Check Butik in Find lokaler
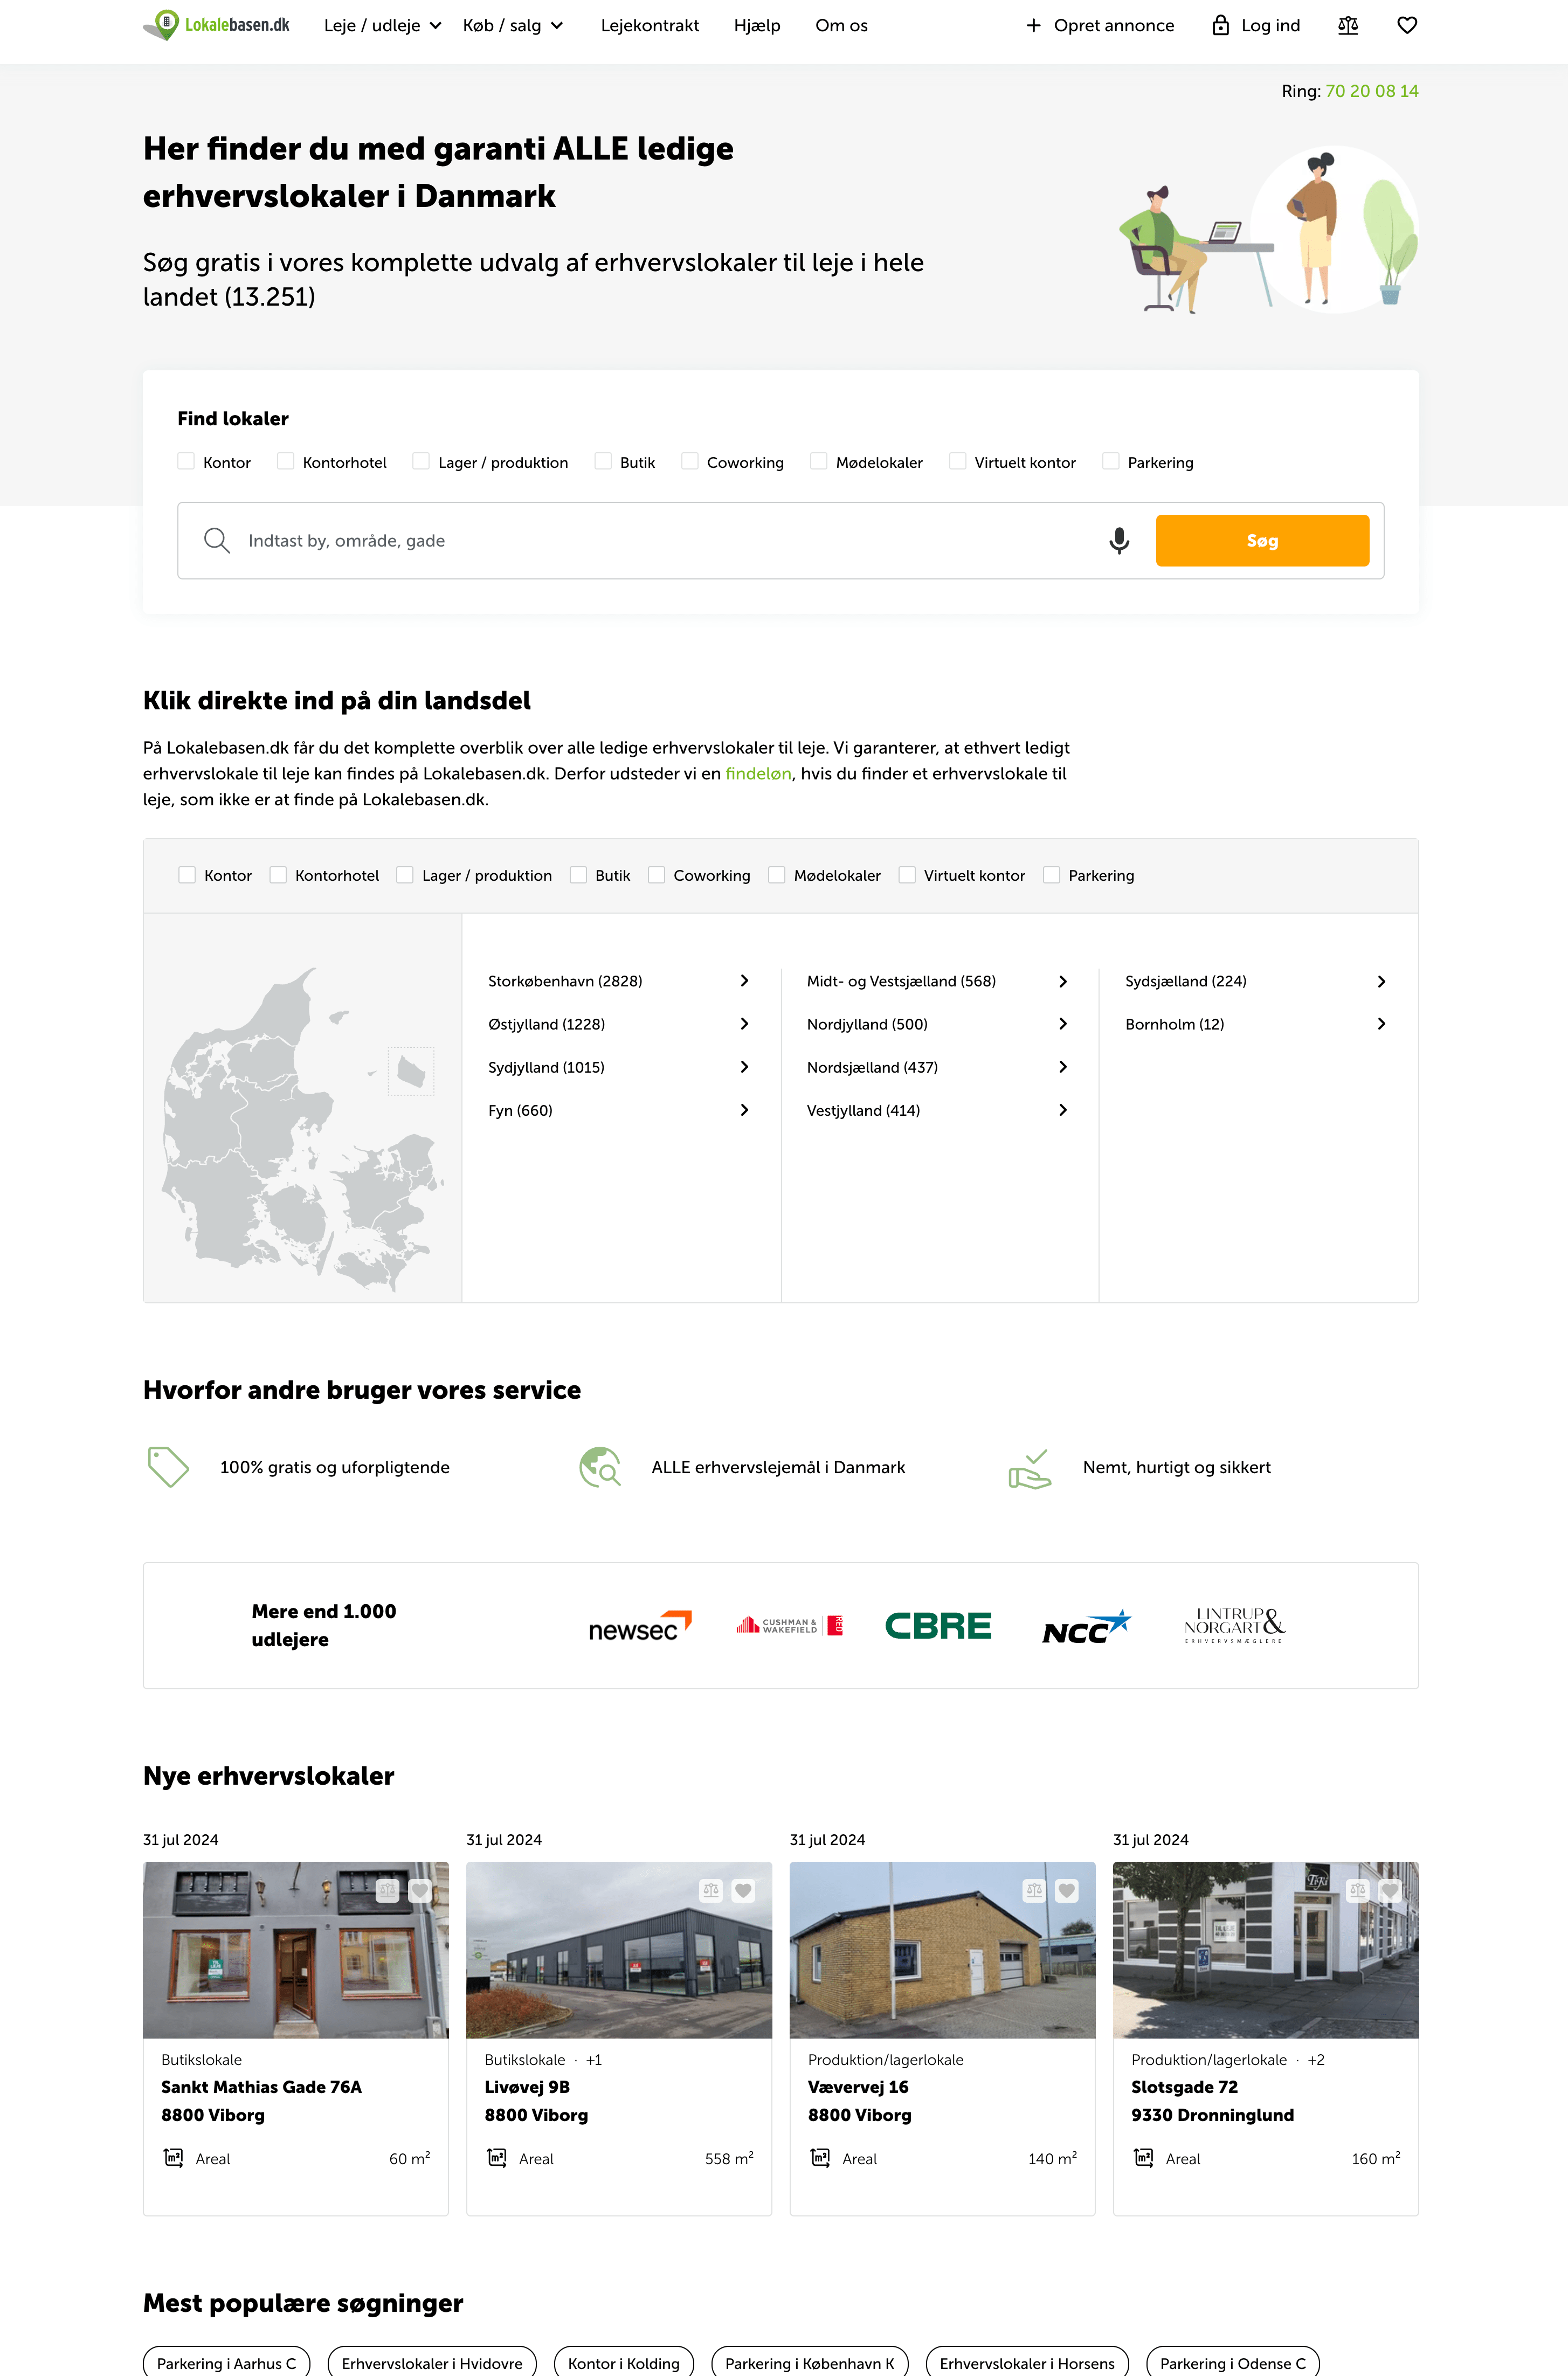 pyautogui.click(x=603, y=461)
